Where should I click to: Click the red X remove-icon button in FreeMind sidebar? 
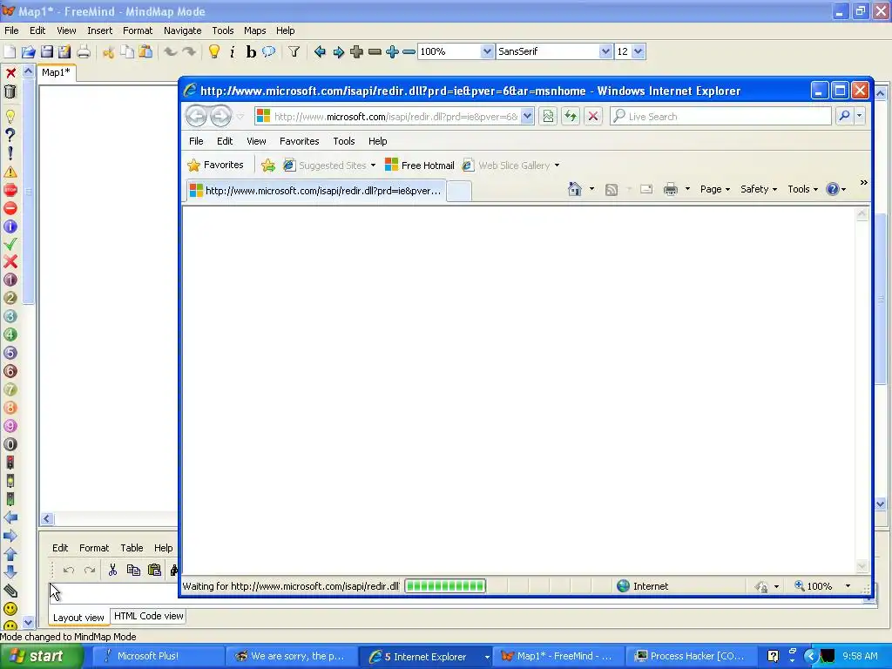click(10, 73)
